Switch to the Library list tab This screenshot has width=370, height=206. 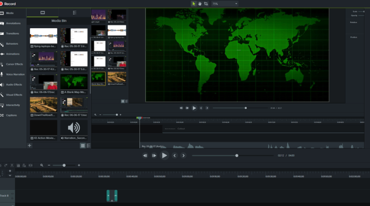pyautogui.click(x=75, y=13)
